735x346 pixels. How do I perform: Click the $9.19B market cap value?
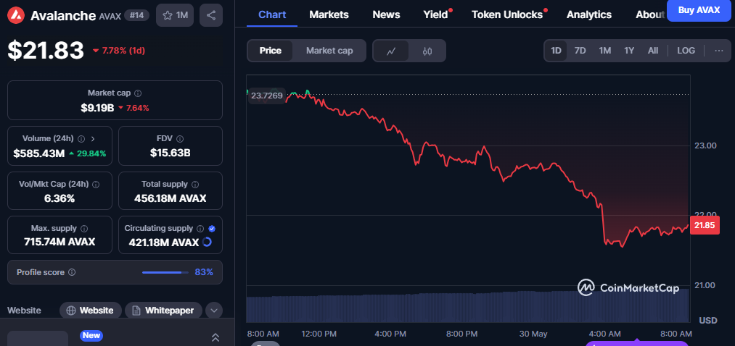[x=97, y=108]
